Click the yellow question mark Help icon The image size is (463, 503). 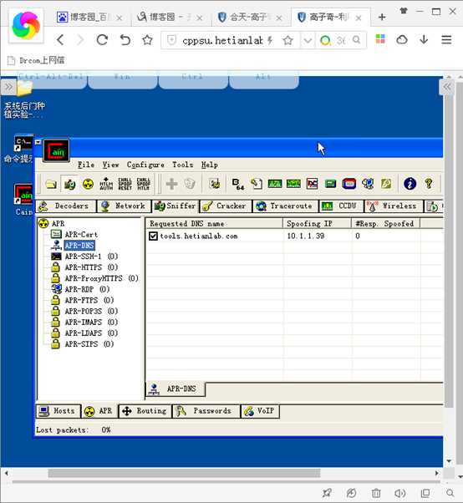(429, 184)
